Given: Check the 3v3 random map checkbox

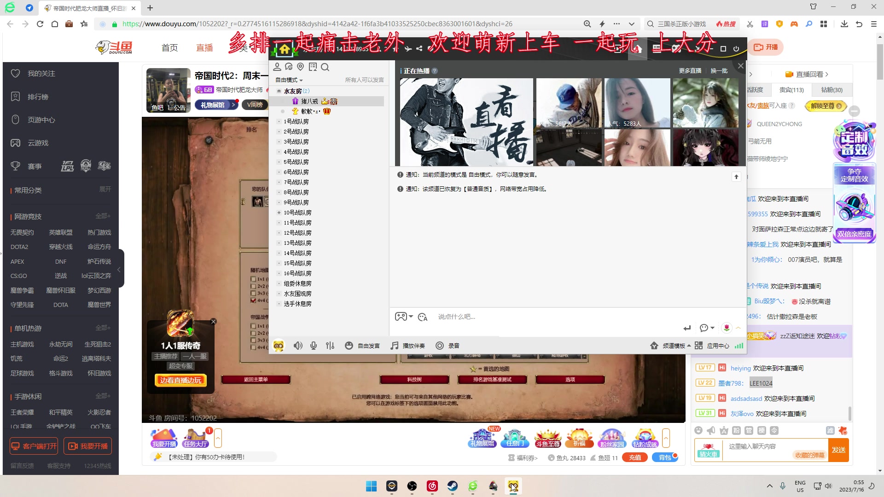Looking at the screenshot, I should (x=253, y=293).
